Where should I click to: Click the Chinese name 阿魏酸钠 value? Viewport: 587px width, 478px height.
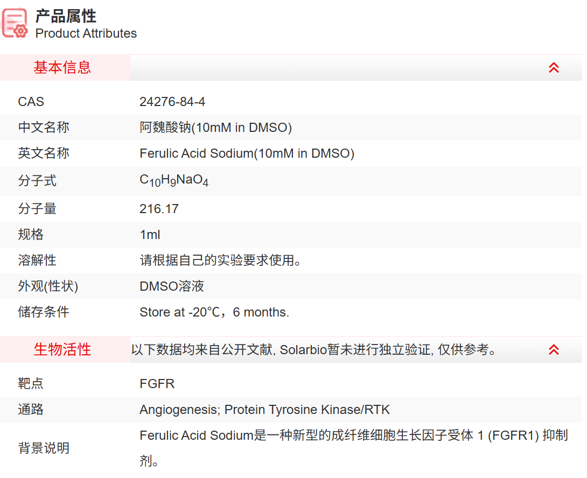pyautogui.click(x=215, y=128)
